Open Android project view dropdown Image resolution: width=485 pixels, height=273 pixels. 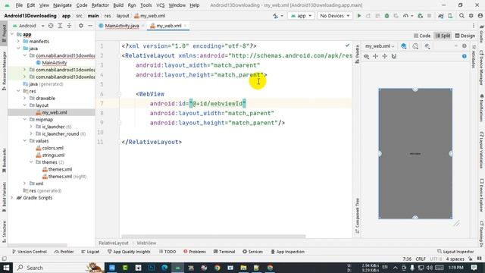tap(28, 26)
